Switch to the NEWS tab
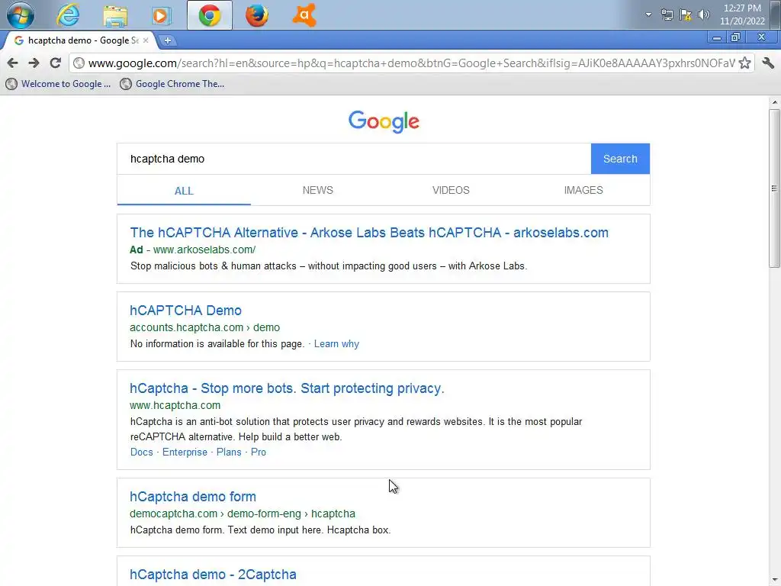This screenshot has width=781, height=586. (x=318, y=190)
